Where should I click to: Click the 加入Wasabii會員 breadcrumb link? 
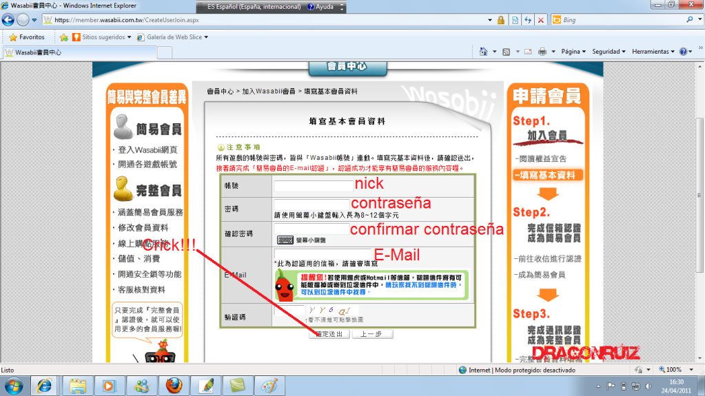pos(268,91)
